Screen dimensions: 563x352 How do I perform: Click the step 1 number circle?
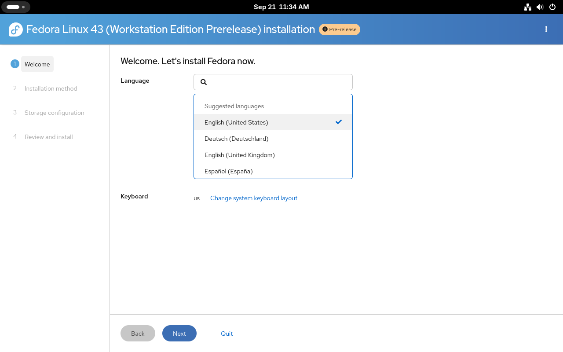[x=15, y=64]
